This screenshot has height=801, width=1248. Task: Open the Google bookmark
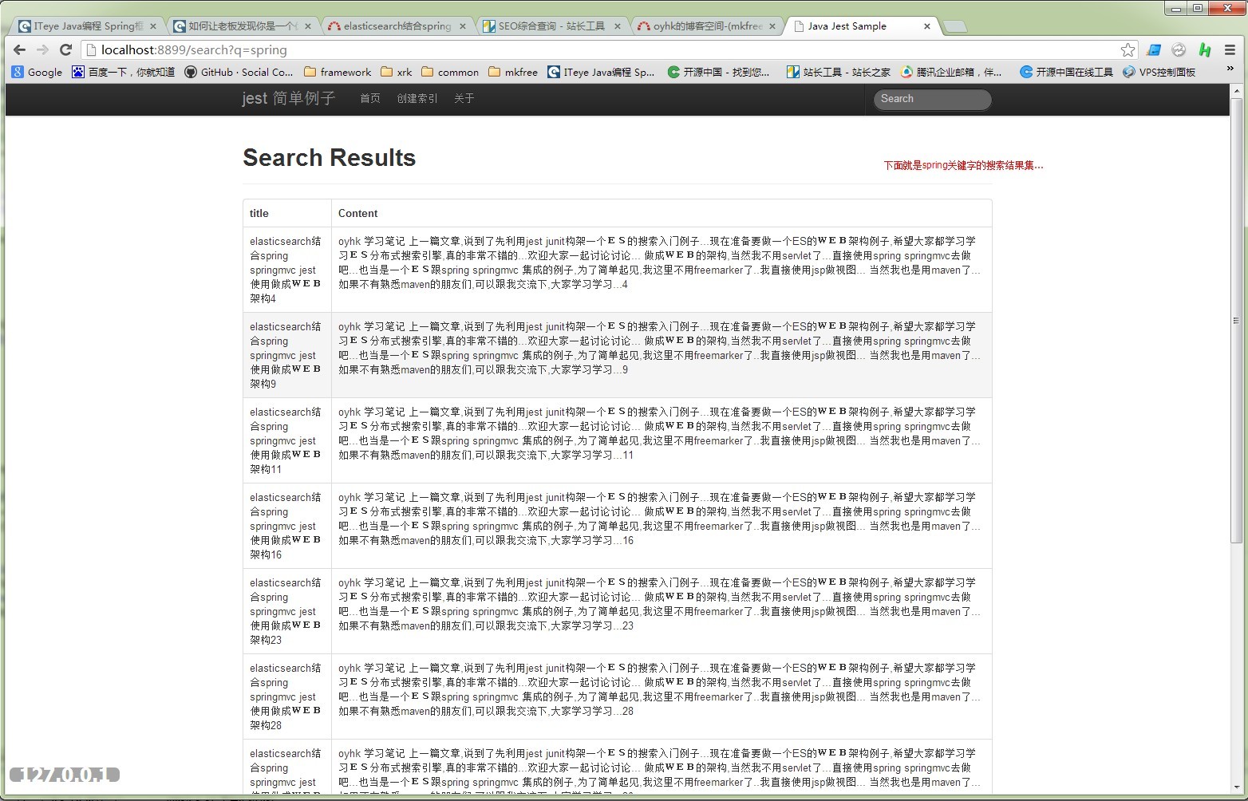pos(37,72)
